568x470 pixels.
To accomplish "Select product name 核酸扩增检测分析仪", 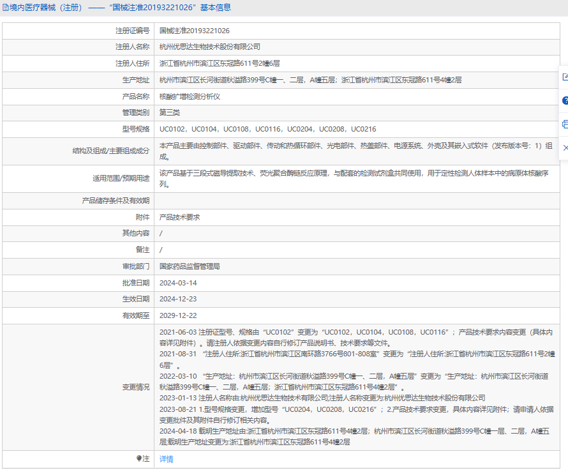I will 190,96.
